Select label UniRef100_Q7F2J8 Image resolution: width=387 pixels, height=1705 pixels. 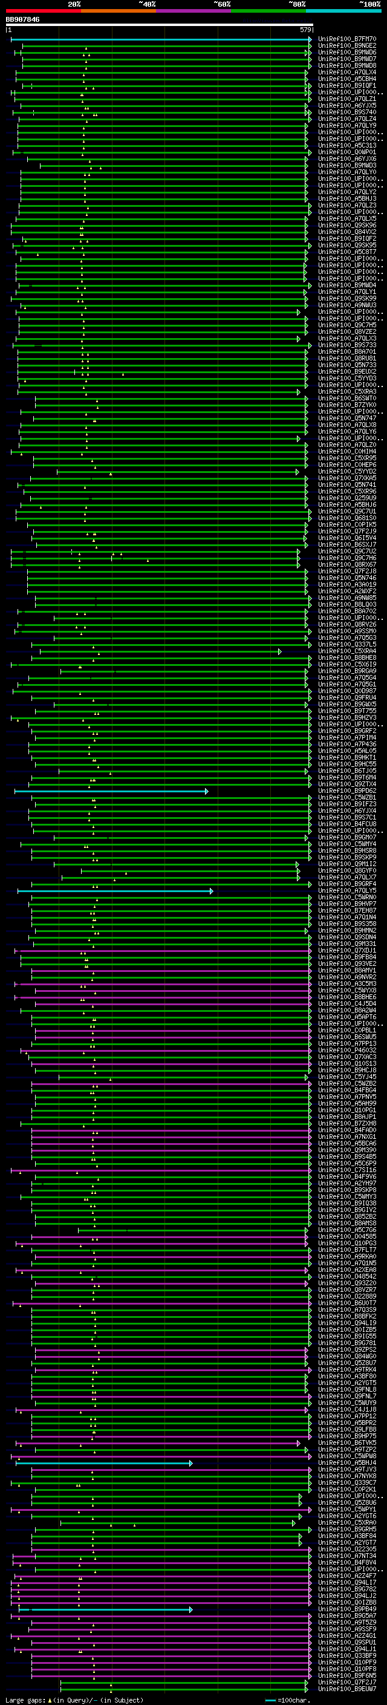click(347, 571)
